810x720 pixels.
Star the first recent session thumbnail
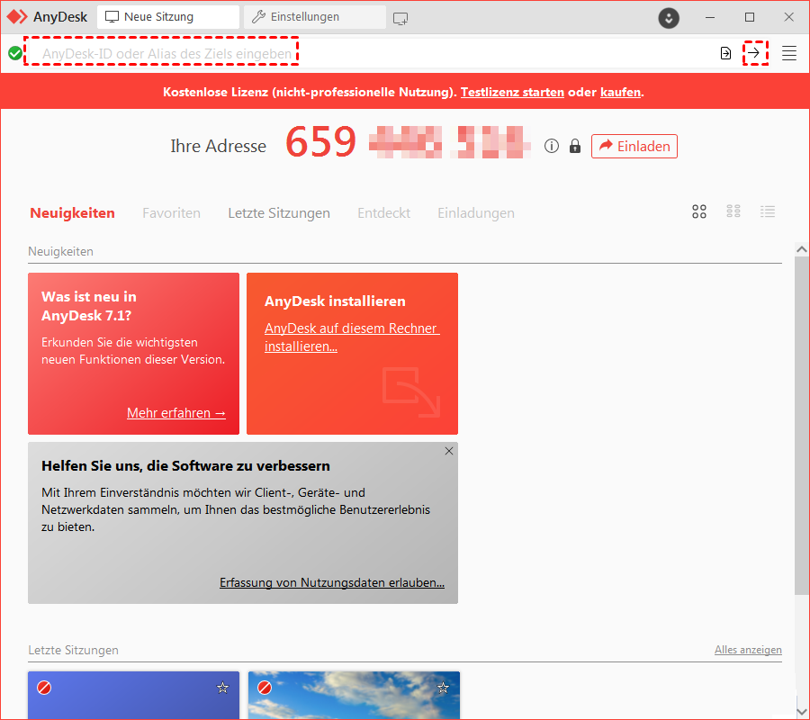click(222, 688)
